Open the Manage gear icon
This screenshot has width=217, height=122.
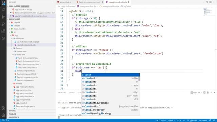click(x=3, y=115)
